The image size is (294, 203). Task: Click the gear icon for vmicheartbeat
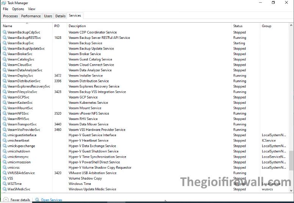click(x=5, y=141)
